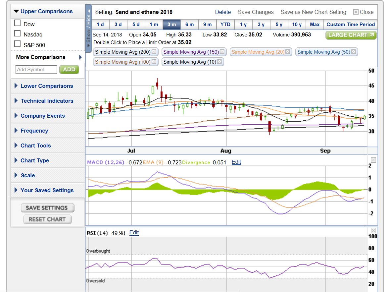
Task: Close the MACD indicator panel
Action: point(373,160)
